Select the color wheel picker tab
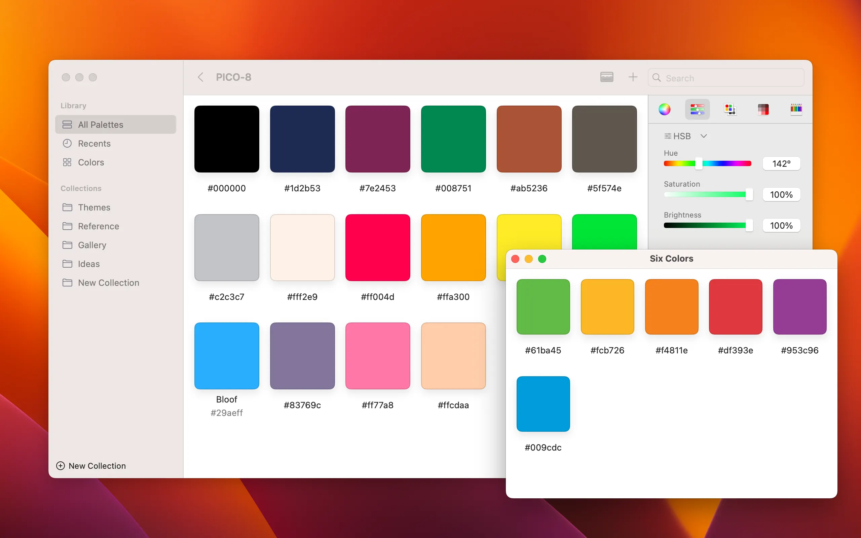 pyautogui.click(x=664, y=109)
